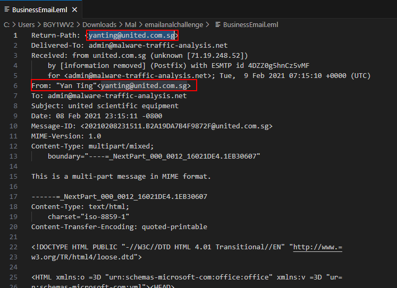Expand the BGY1WV2 breadcrumb folder
The width and height of the screenshot is (397, 288).
click(58, 24)
